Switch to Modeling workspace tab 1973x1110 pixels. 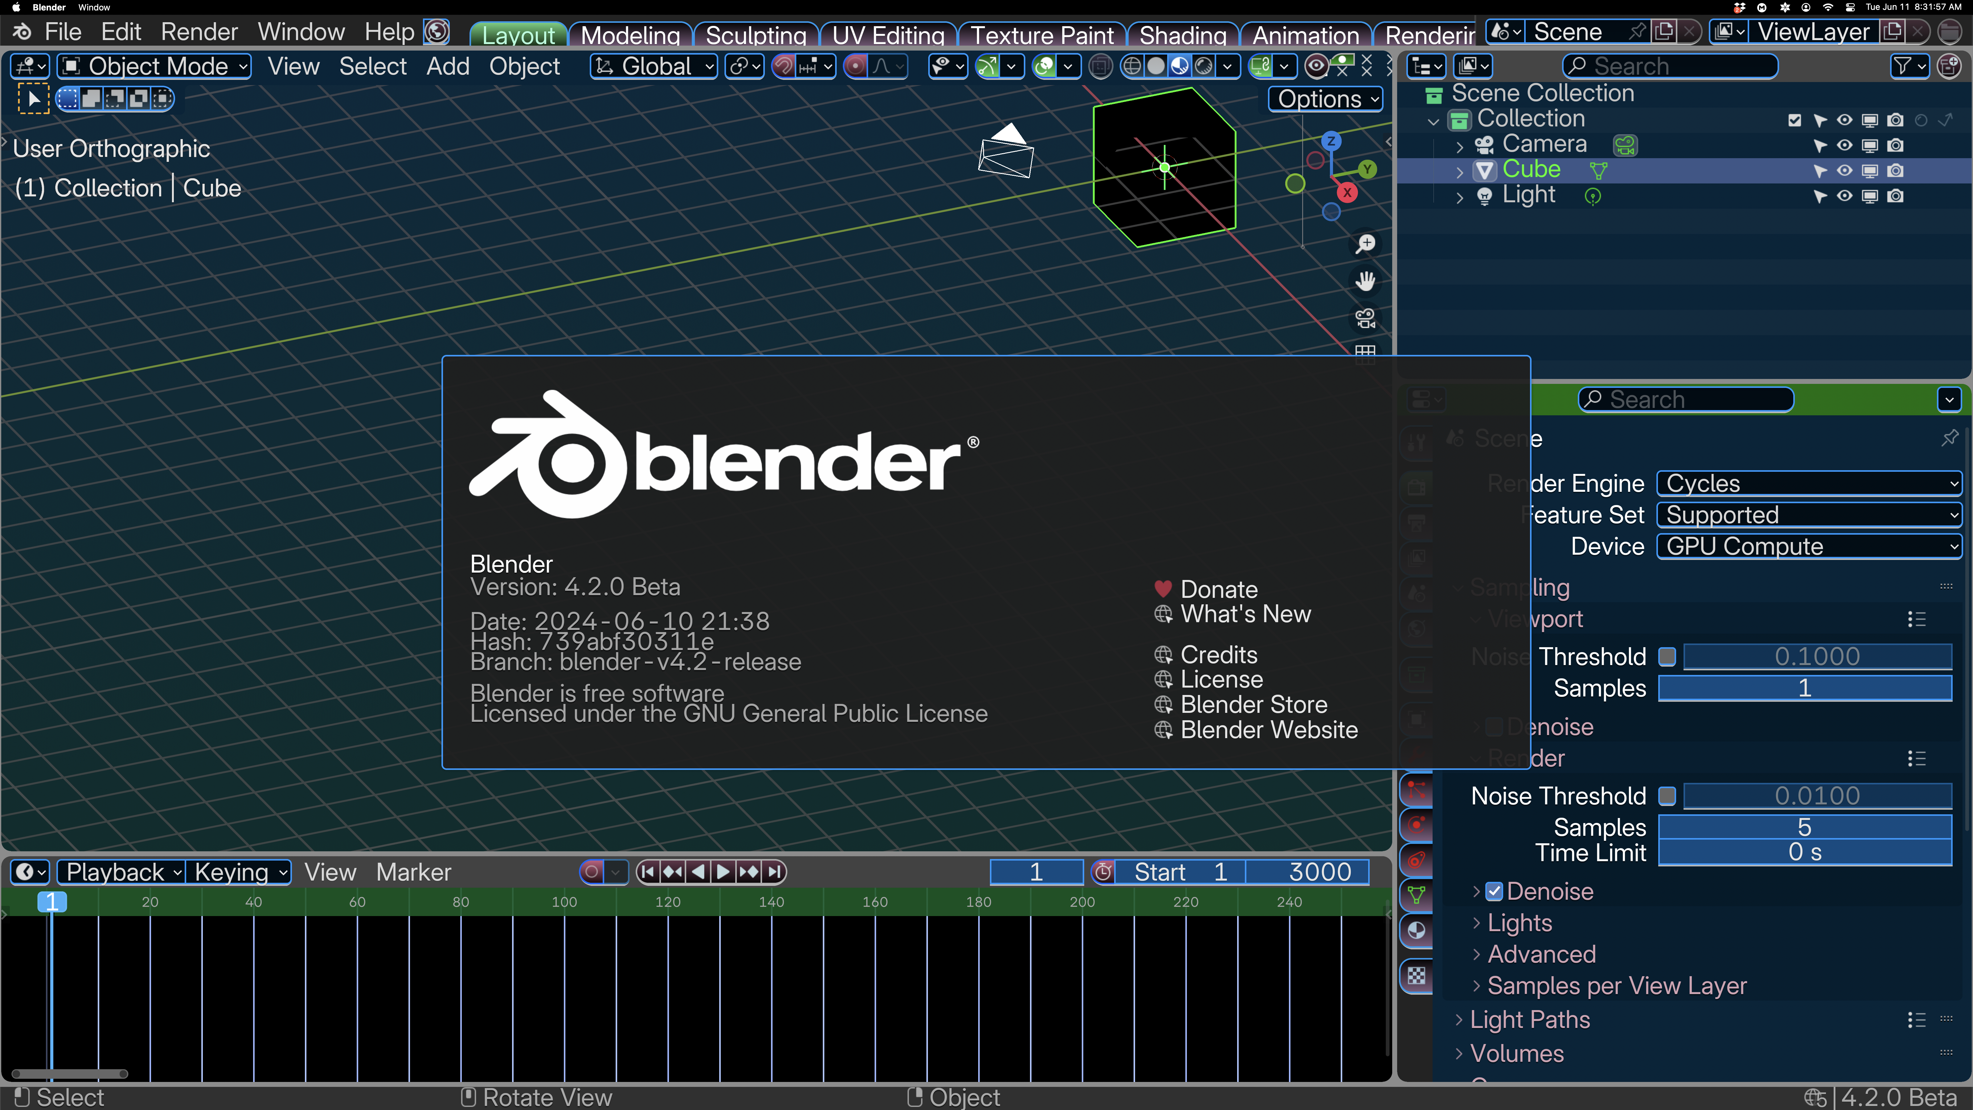point(630,35)
